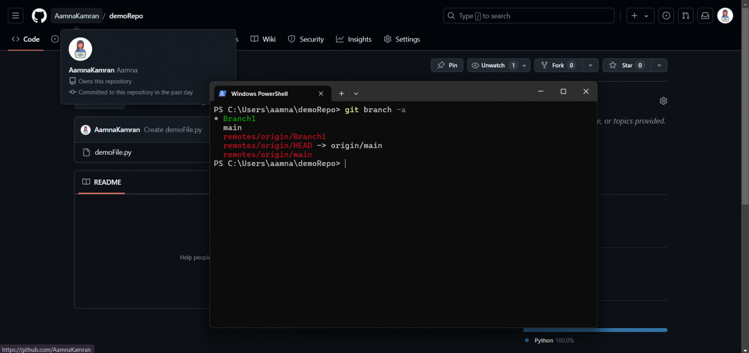The image size is (749, 353).
Task: Click the issues icon in the top bar
Action: click(x=666, y=15)
